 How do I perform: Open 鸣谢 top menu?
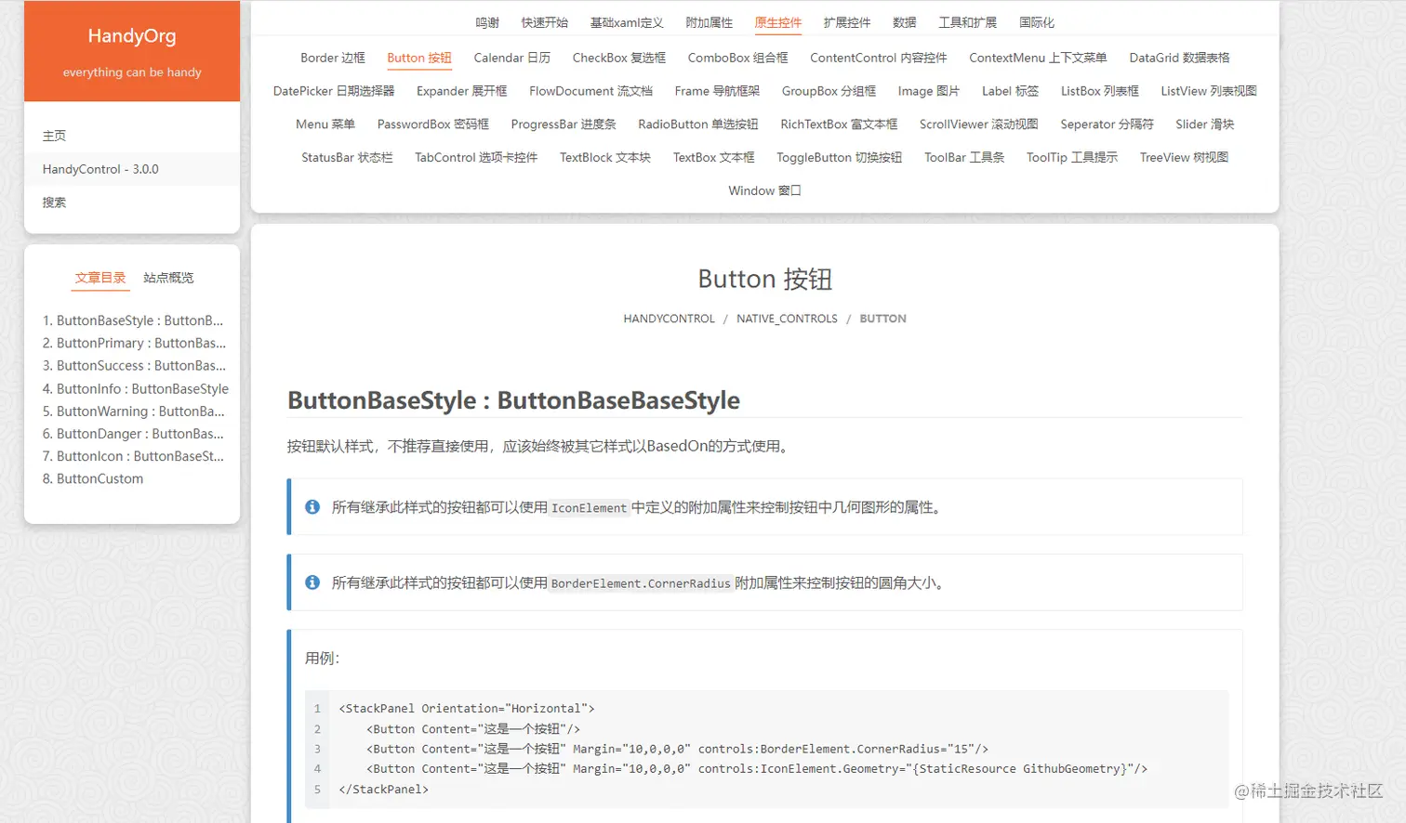coord(487,22)
